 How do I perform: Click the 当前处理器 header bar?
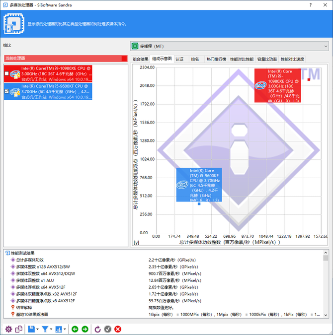[x=66, y=59]
